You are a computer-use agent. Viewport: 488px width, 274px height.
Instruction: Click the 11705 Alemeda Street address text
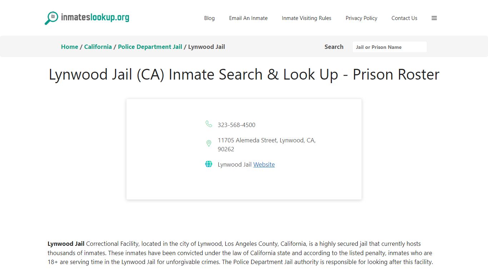266,140
